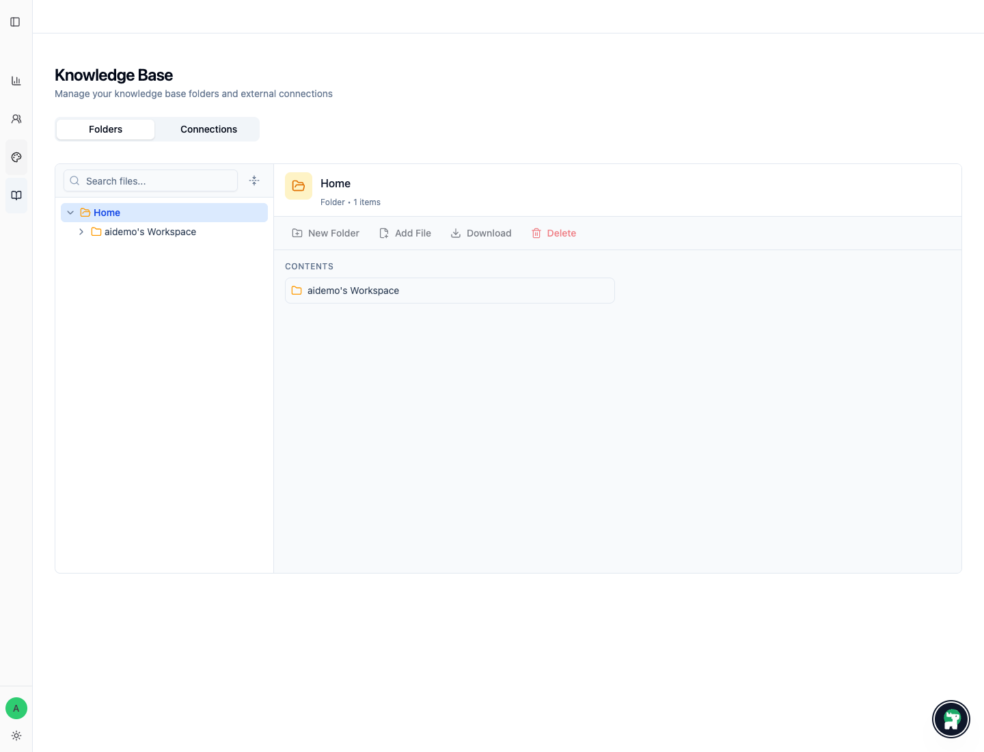Open aidemo's Workspace from Contents

(x=353, y=291)
